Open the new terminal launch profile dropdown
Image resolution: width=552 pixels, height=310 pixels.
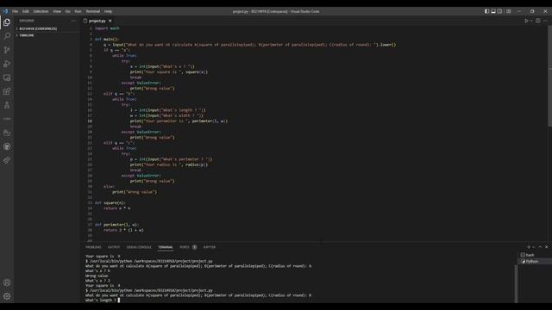point(533,247)
